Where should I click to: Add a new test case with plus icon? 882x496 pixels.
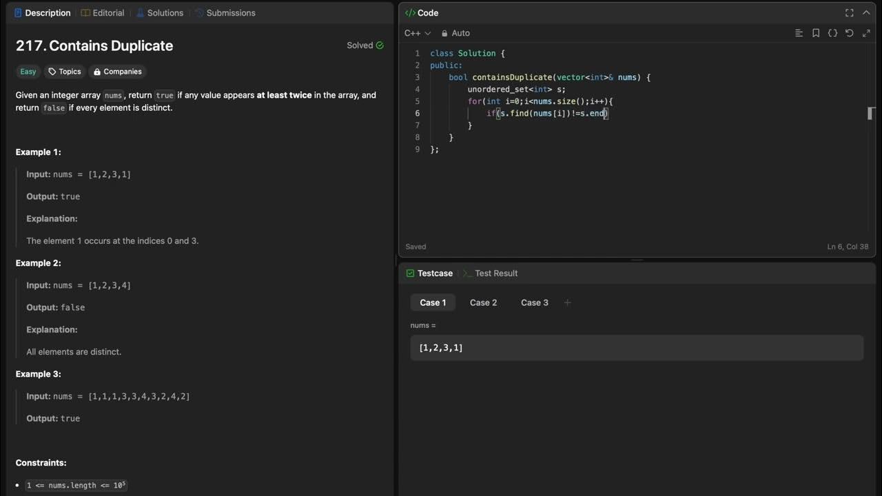click(x=567, y=302)
